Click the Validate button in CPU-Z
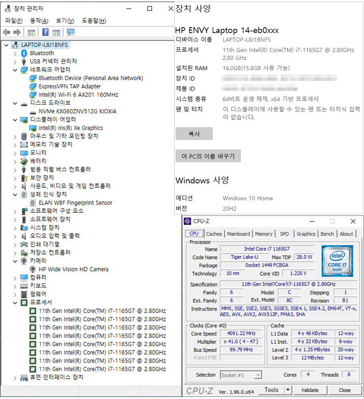364x399 pixels. [310, 390]
